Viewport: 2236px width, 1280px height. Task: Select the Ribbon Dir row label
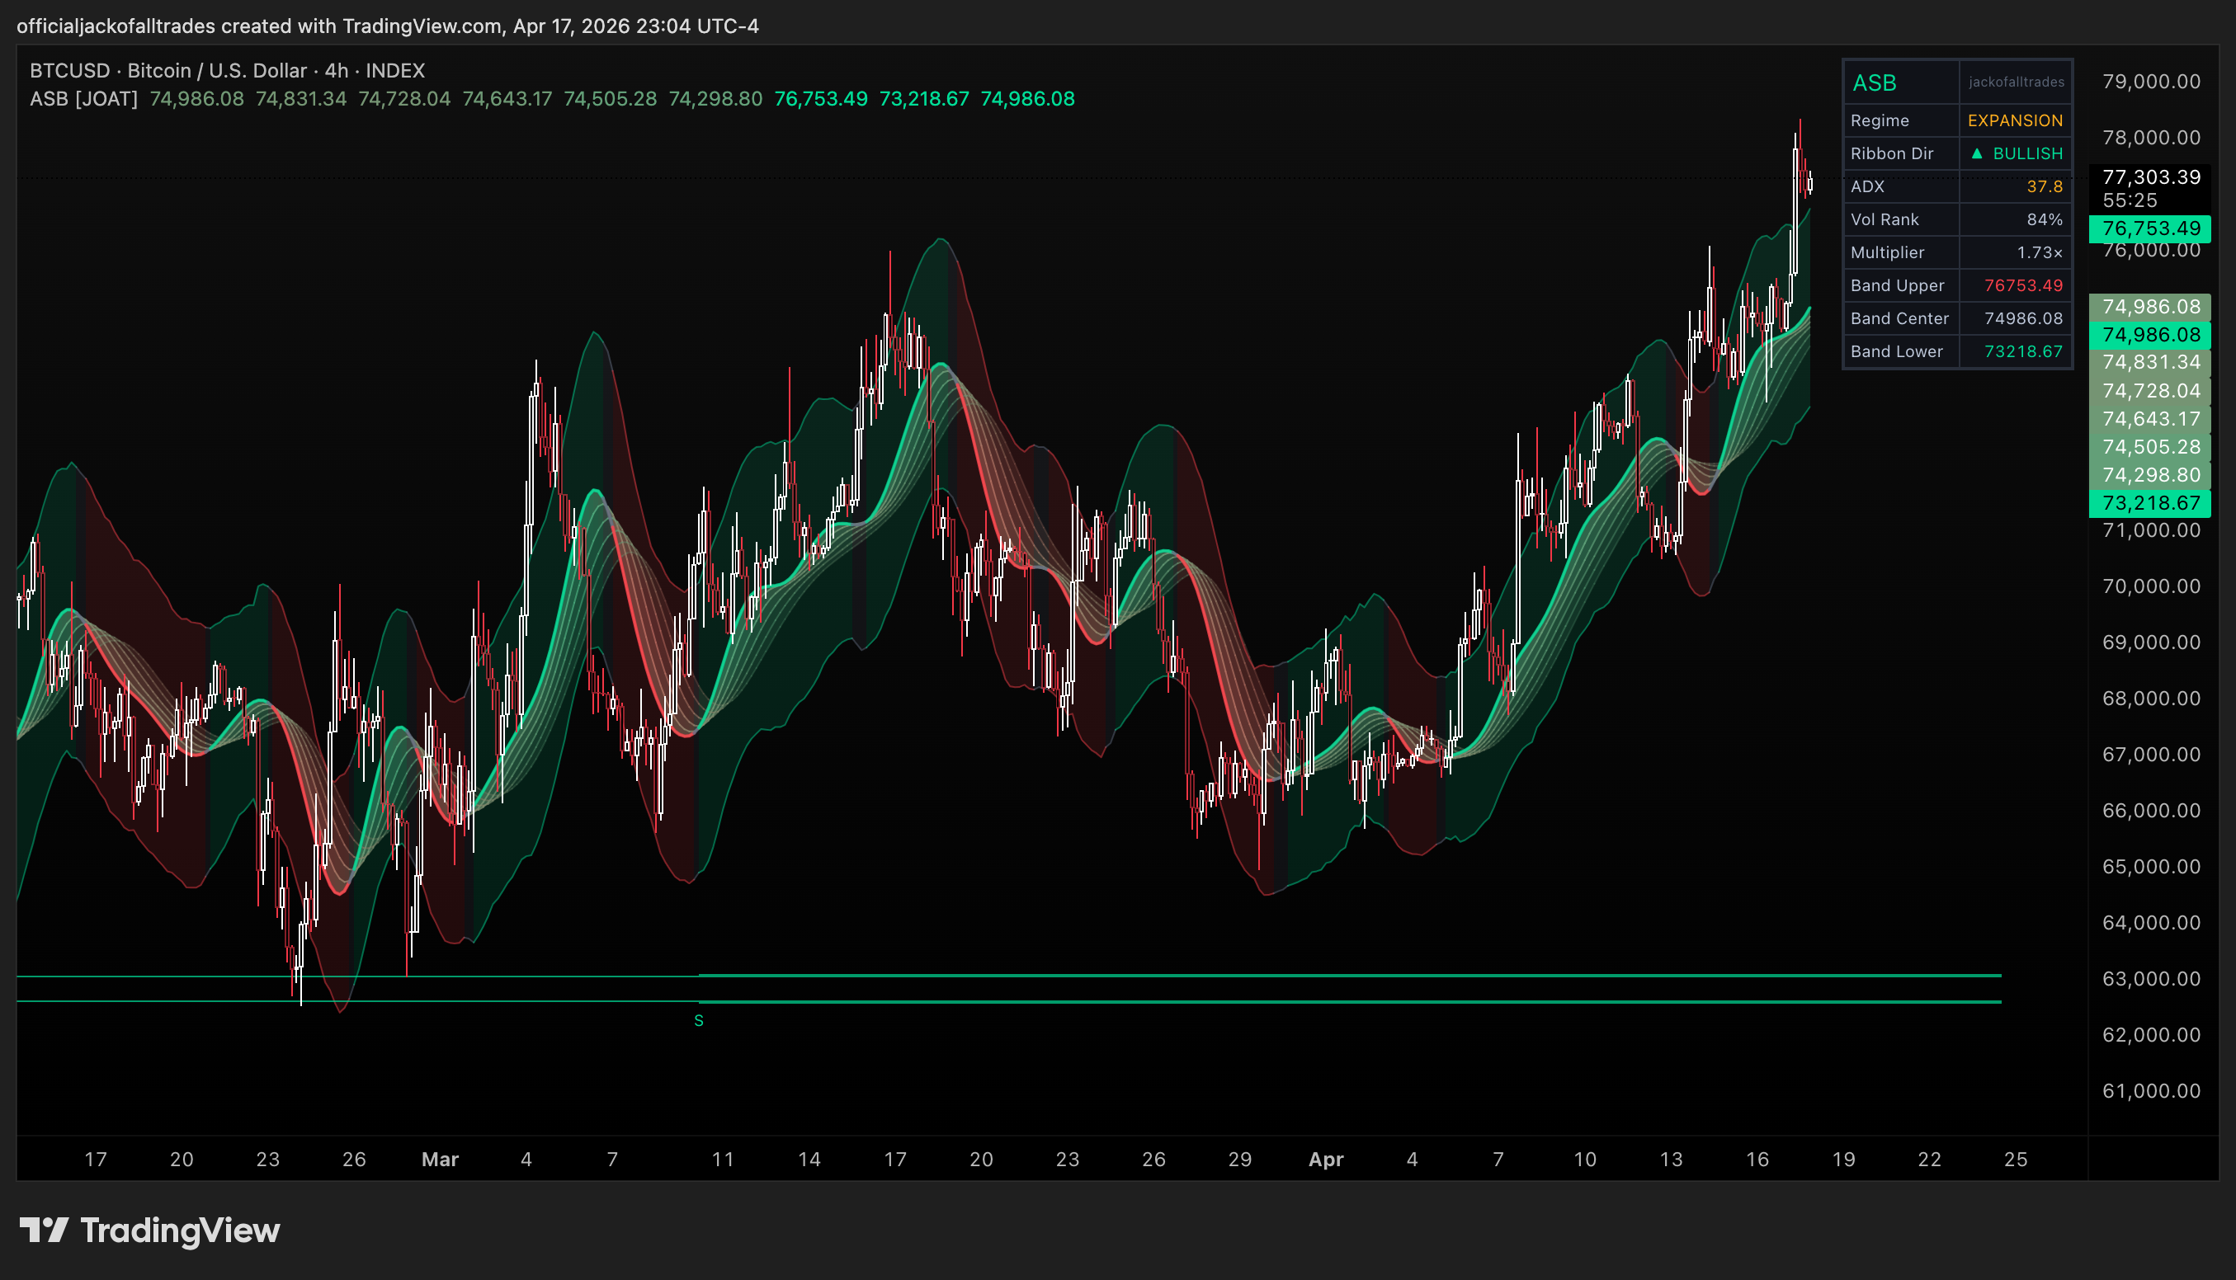pyautogui.click(x=1892, y=153)
